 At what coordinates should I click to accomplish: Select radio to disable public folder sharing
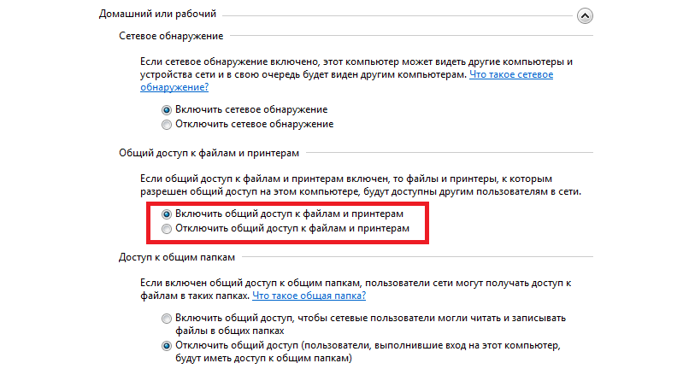tap(167, 346)
